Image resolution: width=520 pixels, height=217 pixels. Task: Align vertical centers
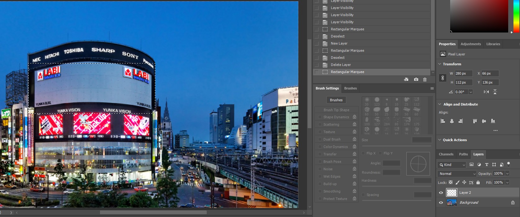484,121
